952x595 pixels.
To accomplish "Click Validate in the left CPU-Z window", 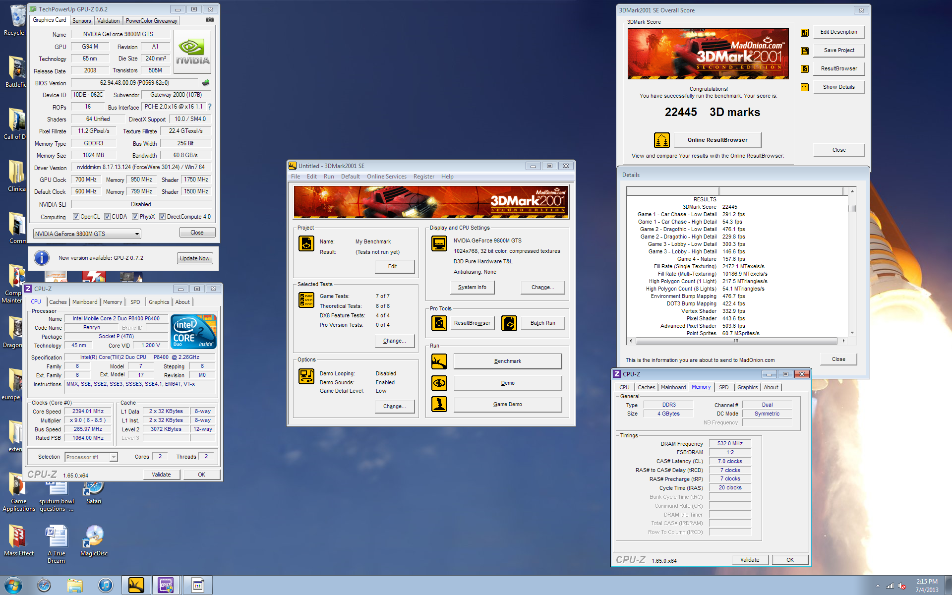I will 161,475.
